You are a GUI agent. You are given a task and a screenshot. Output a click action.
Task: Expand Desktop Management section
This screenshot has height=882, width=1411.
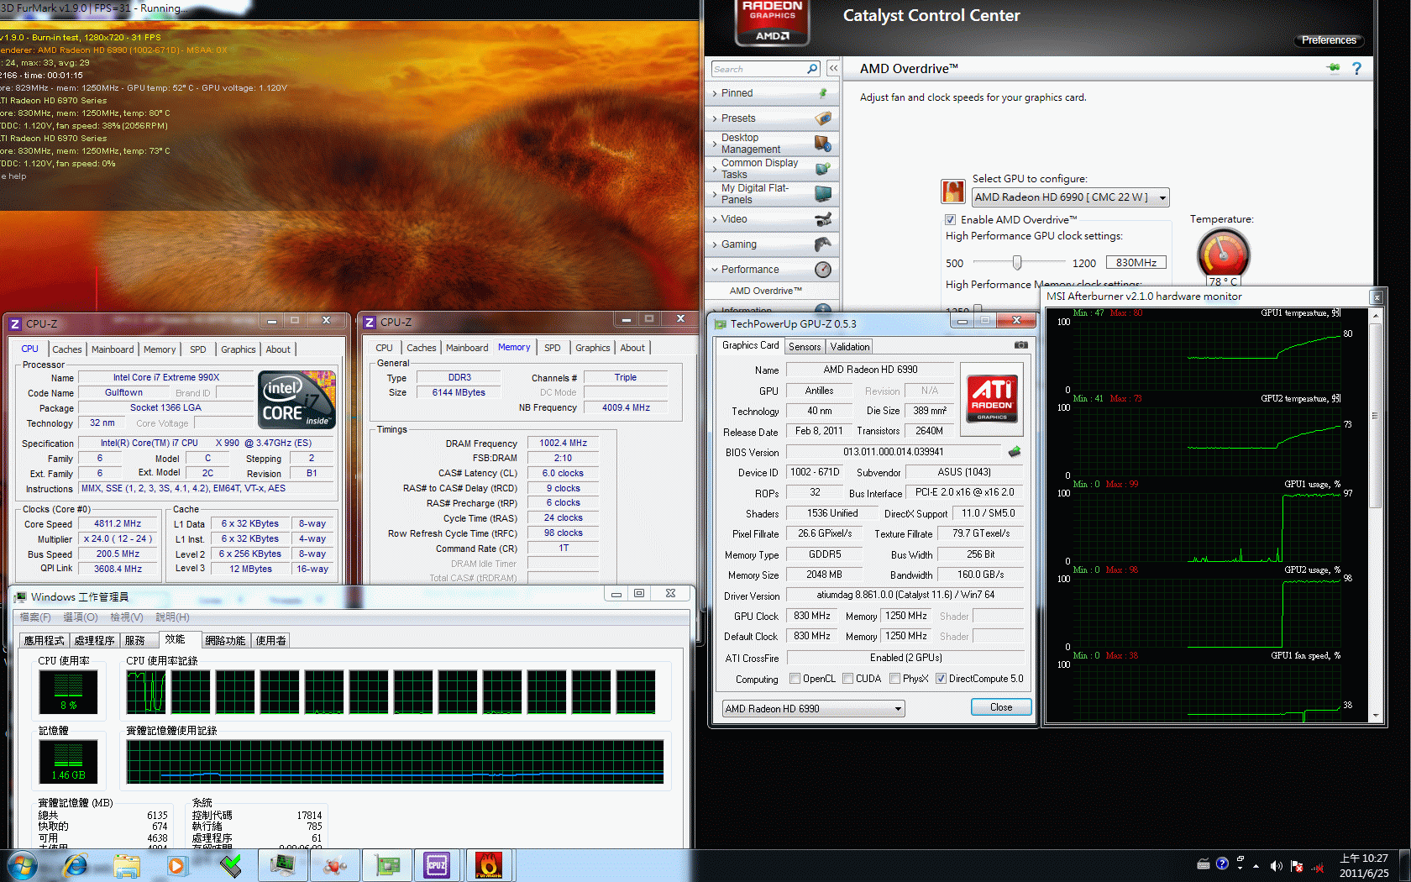(x=715, y=144)
